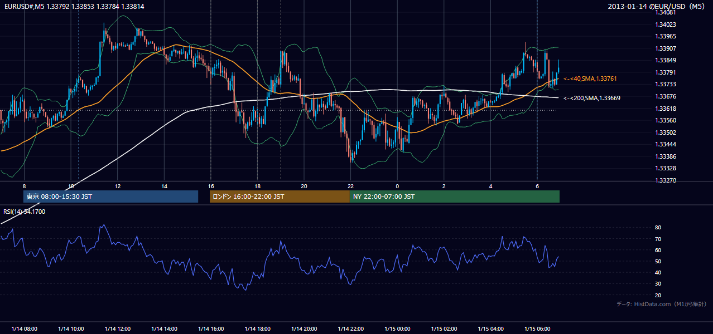Click the 1/14 10:00 time label
This screenshot has width=713, height=334.
tap(71, 329)
